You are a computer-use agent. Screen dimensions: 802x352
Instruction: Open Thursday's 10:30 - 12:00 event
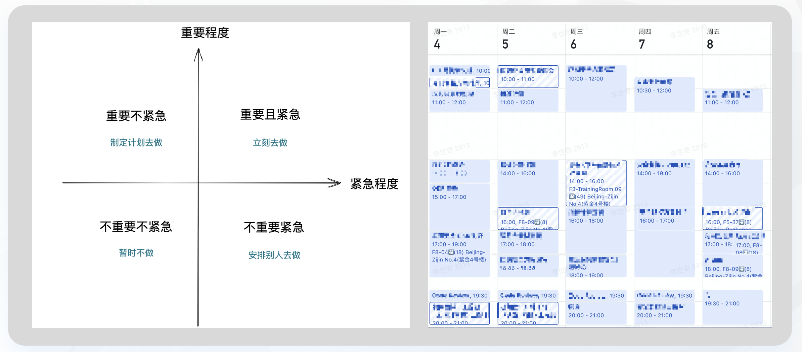(x=664, y=94)
